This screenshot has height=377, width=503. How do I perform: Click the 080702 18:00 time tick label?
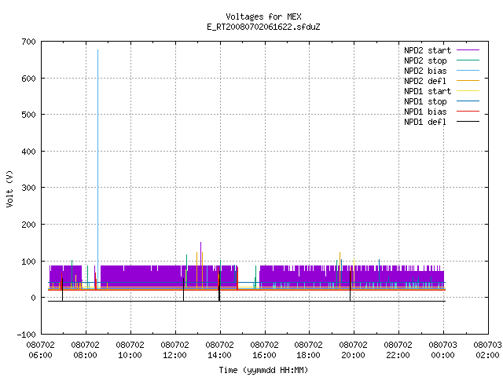click(309, 350)
